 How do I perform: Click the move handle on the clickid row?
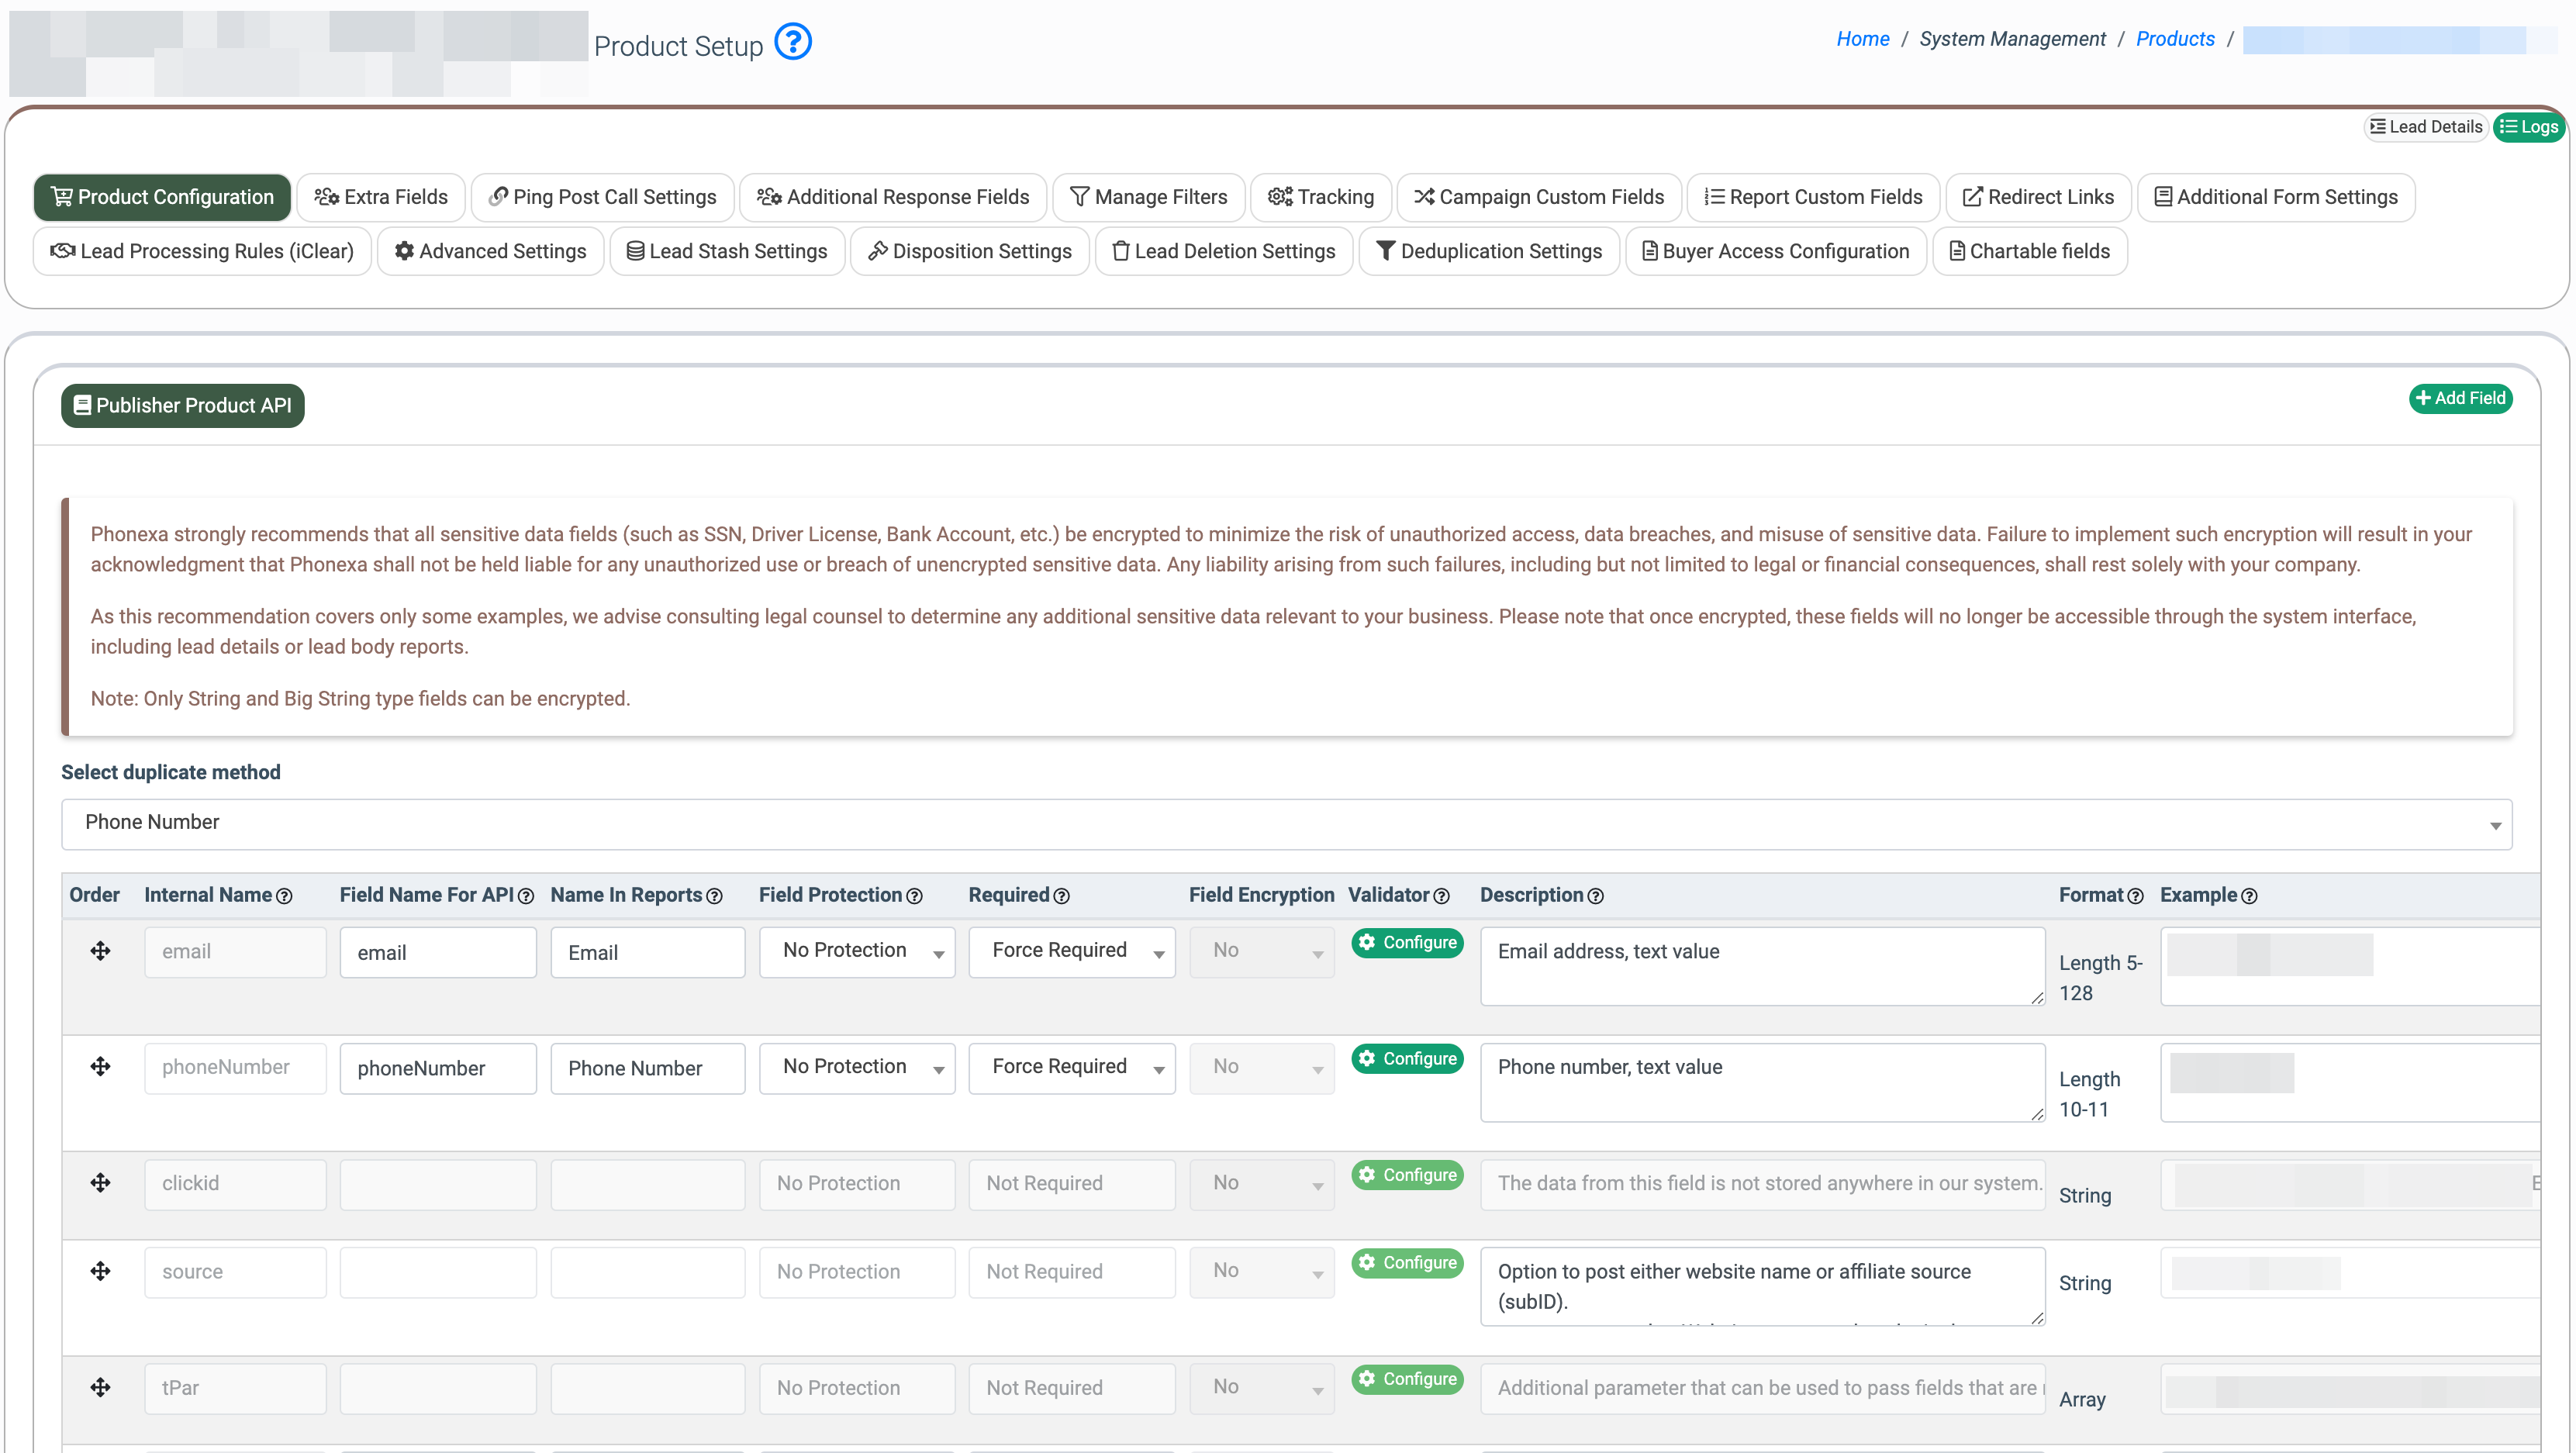(x=100, y=1182)
